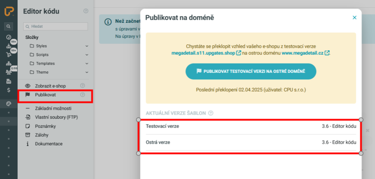Click the eye icon of Zobrazit e-shop
This screenshot has height=179, width=375.
(28, 86)
